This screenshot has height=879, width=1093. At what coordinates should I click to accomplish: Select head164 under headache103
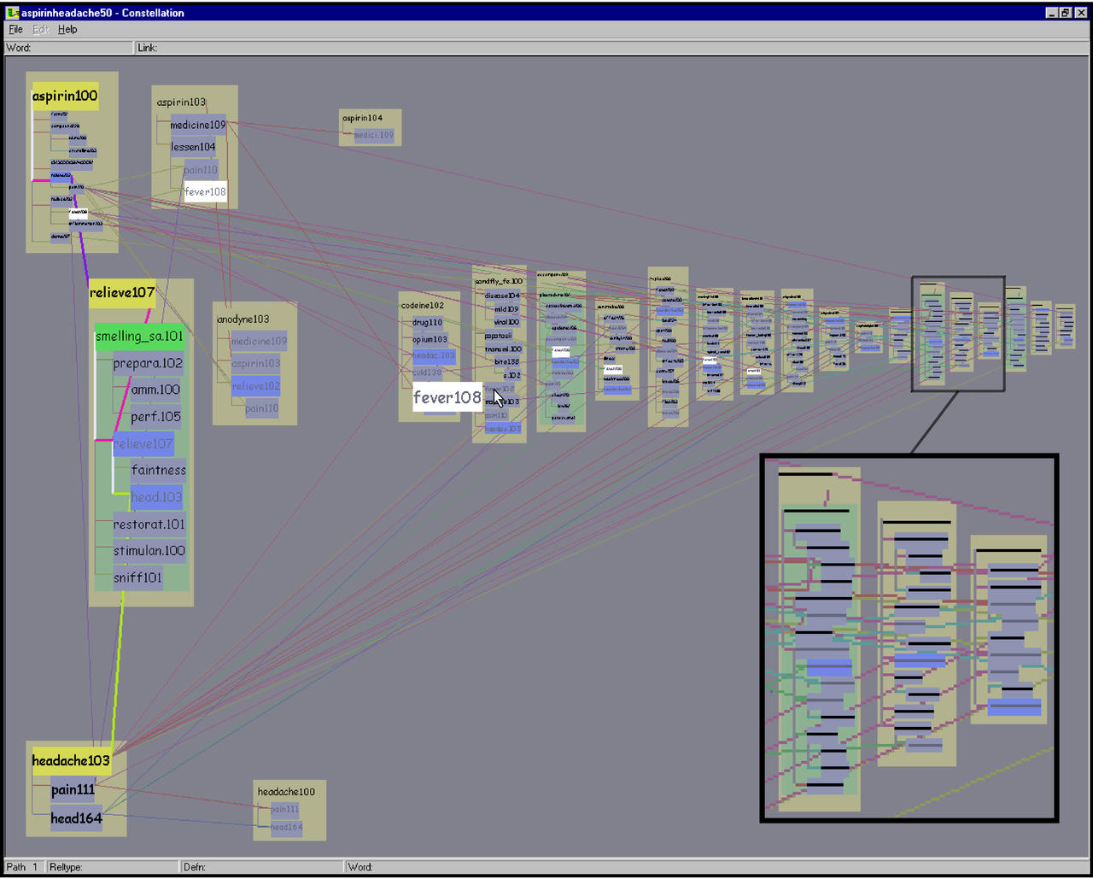(76, 818)
